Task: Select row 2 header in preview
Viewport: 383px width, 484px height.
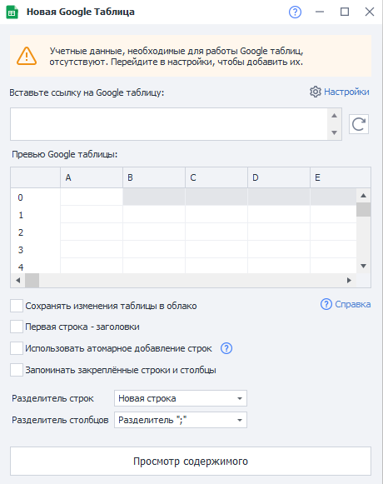Action: 36,232
